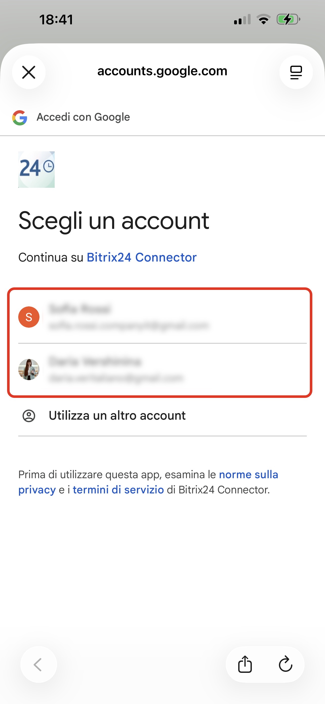The height and width of the screenshot is (704, 325).
Task: Tap the 18:41 clock in status bar
Action: click(x=56, y=20)
